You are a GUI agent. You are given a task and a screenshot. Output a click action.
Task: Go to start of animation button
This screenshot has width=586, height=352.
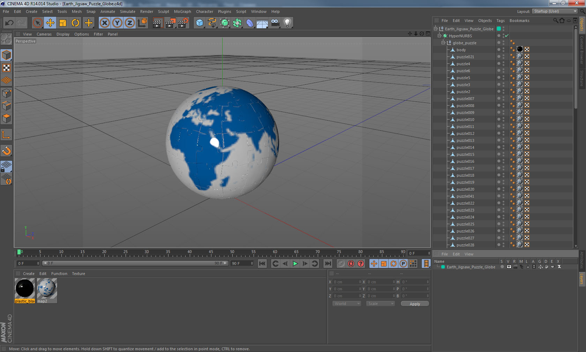pos(262,263)
